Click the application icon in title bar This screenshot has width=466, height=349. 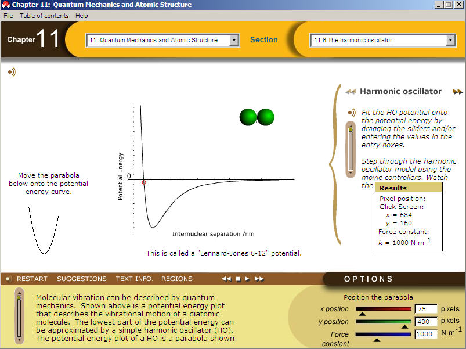tap(5, 5)
